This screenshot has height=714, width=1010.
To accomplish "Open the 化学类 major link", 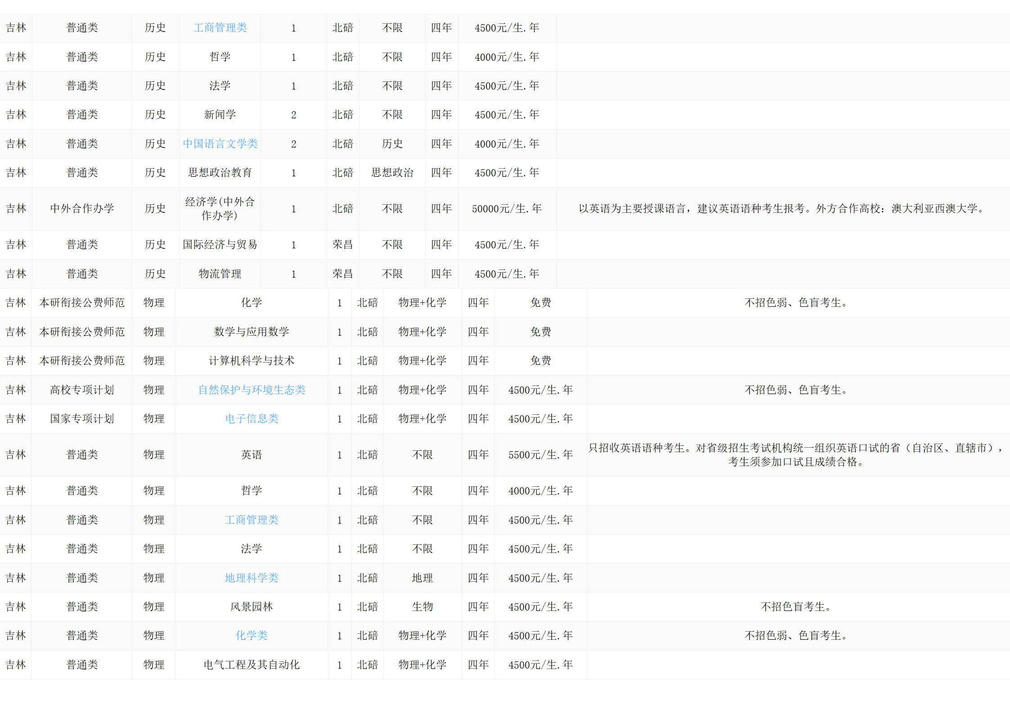I will click(251, 636).
